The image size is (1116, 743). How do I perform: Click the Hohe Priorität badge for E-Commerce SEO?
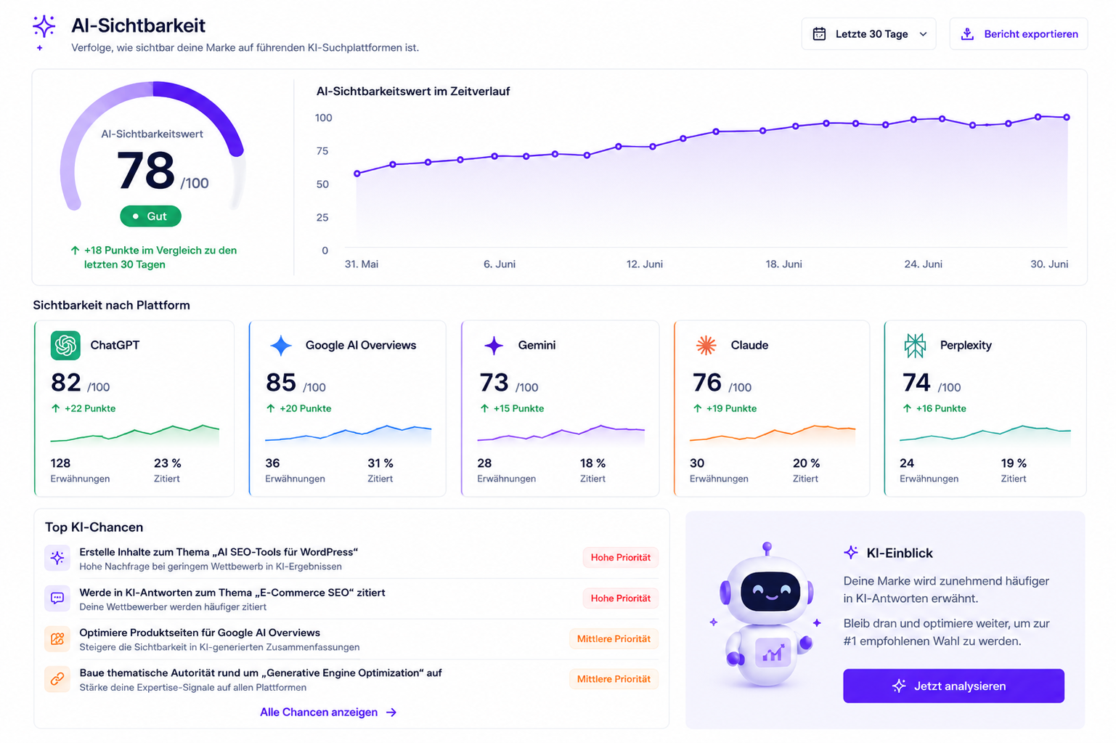click(x=621, y=598)
